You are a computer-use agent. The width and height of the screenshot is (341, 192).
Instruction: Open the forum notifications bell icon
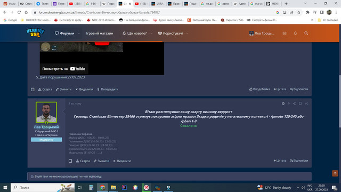tap(295, 33)
